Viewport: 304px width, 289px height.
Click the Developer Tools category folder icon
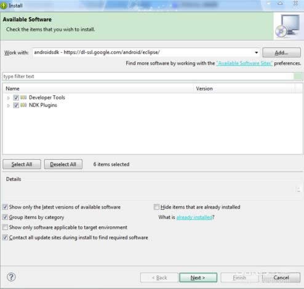point(23,97)
